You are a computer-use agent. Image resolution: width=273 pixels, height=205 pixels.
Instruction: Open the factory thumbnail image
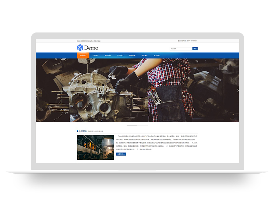[96, 148]
